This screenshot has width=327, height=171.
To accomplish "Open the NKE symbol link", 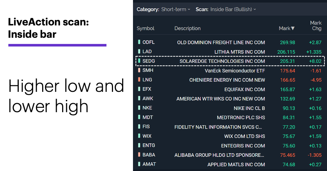I will coord(147,108).
